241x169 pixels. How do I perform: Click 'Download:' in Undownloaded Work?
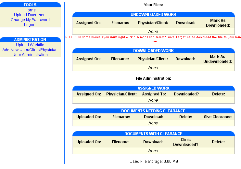pos(186,23)
